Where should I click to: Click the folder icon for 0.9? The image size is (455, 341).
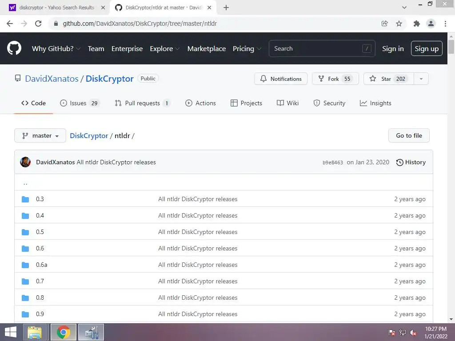pyautogui.click(x=25, y=314)
